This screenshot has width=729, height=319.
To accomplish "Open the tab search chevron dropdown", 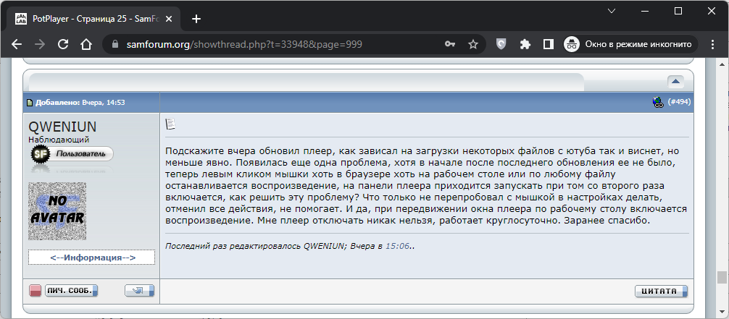I will coord(612,11).
